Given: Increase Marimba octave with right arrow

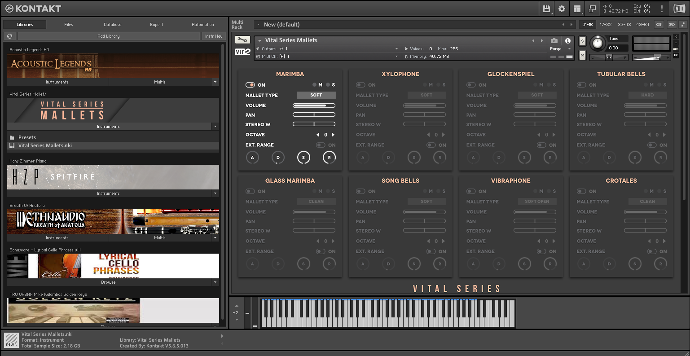Looking at the screenshot, I should 333,135.
